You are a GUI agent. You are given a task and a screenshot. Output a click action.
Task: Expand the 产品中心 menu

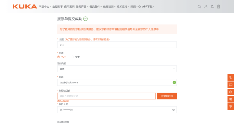[45, 6]
